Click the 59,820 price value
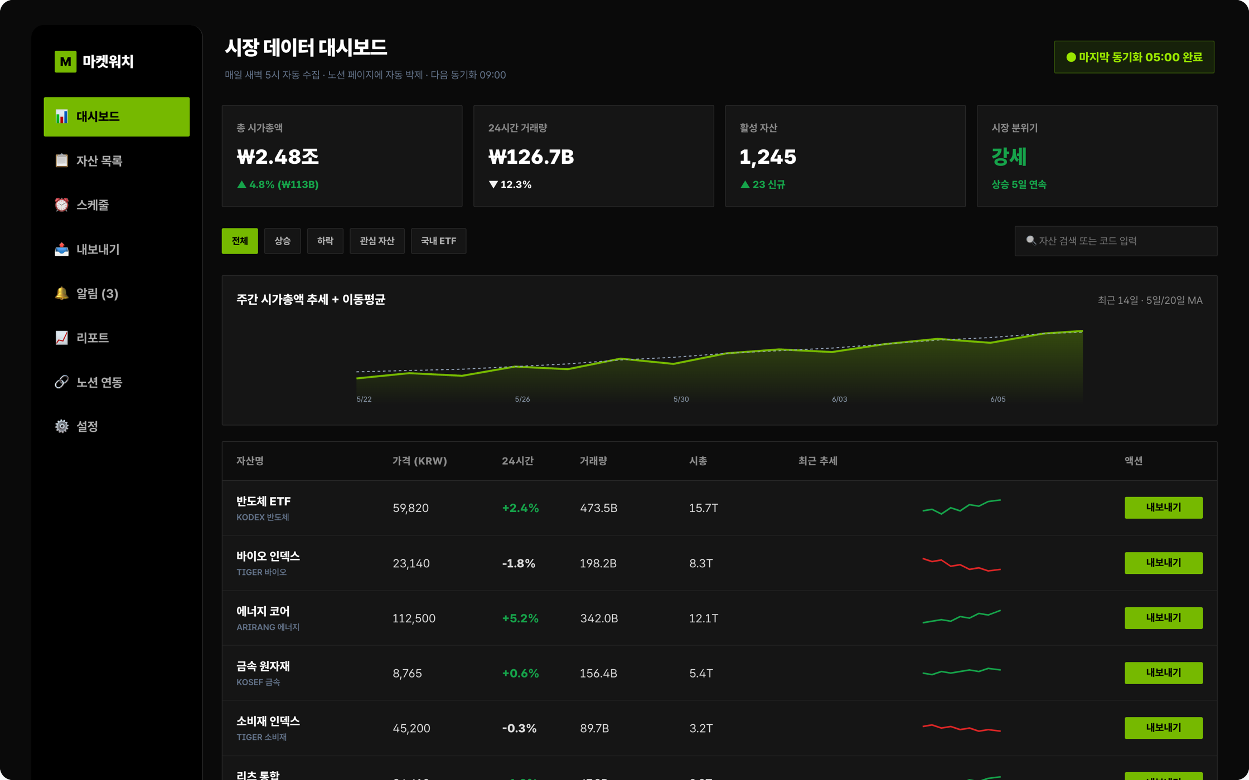The width and height of the screenshot is (1249, 780). (410, 508)
